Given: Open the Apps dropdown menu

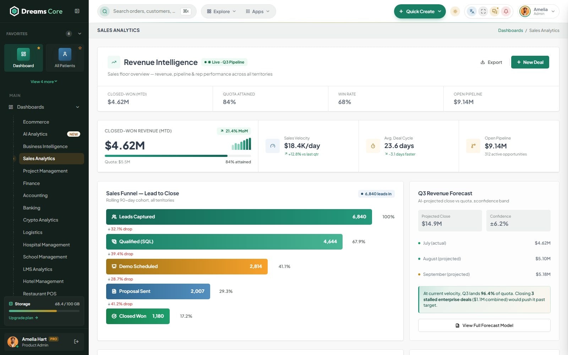Looking at the screenshot, I should pos(257,11).
